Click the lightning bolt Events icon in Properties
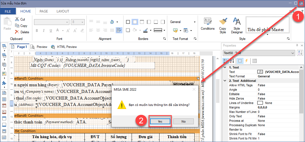The image size is (305, 142). coord(247,61)
